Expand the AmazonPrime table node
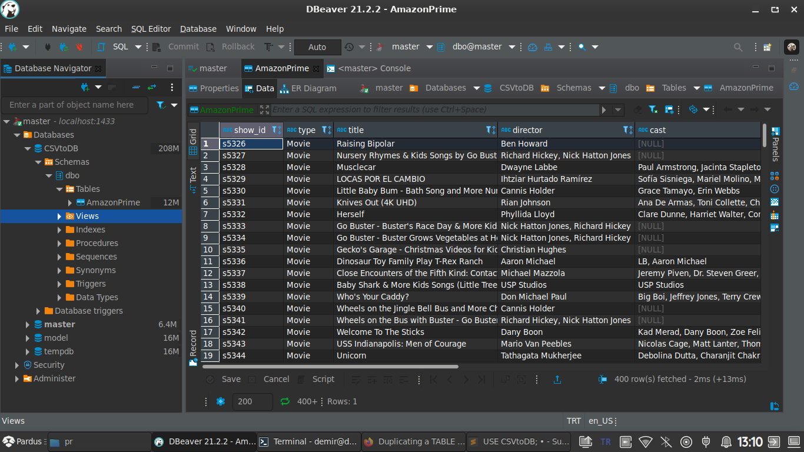 (70, 203)
